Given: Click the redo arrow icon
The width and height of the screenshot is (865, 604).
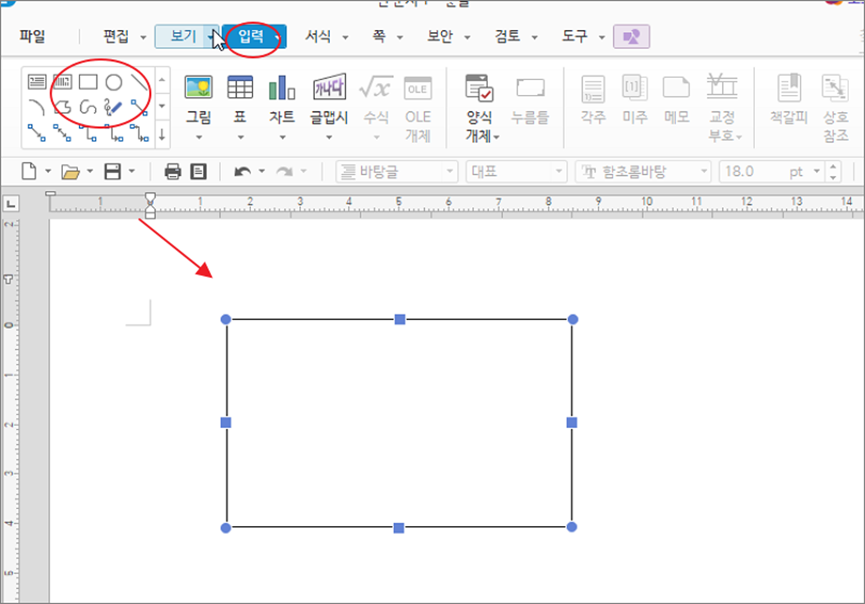Looking at the screenshot, I should 286,172.
